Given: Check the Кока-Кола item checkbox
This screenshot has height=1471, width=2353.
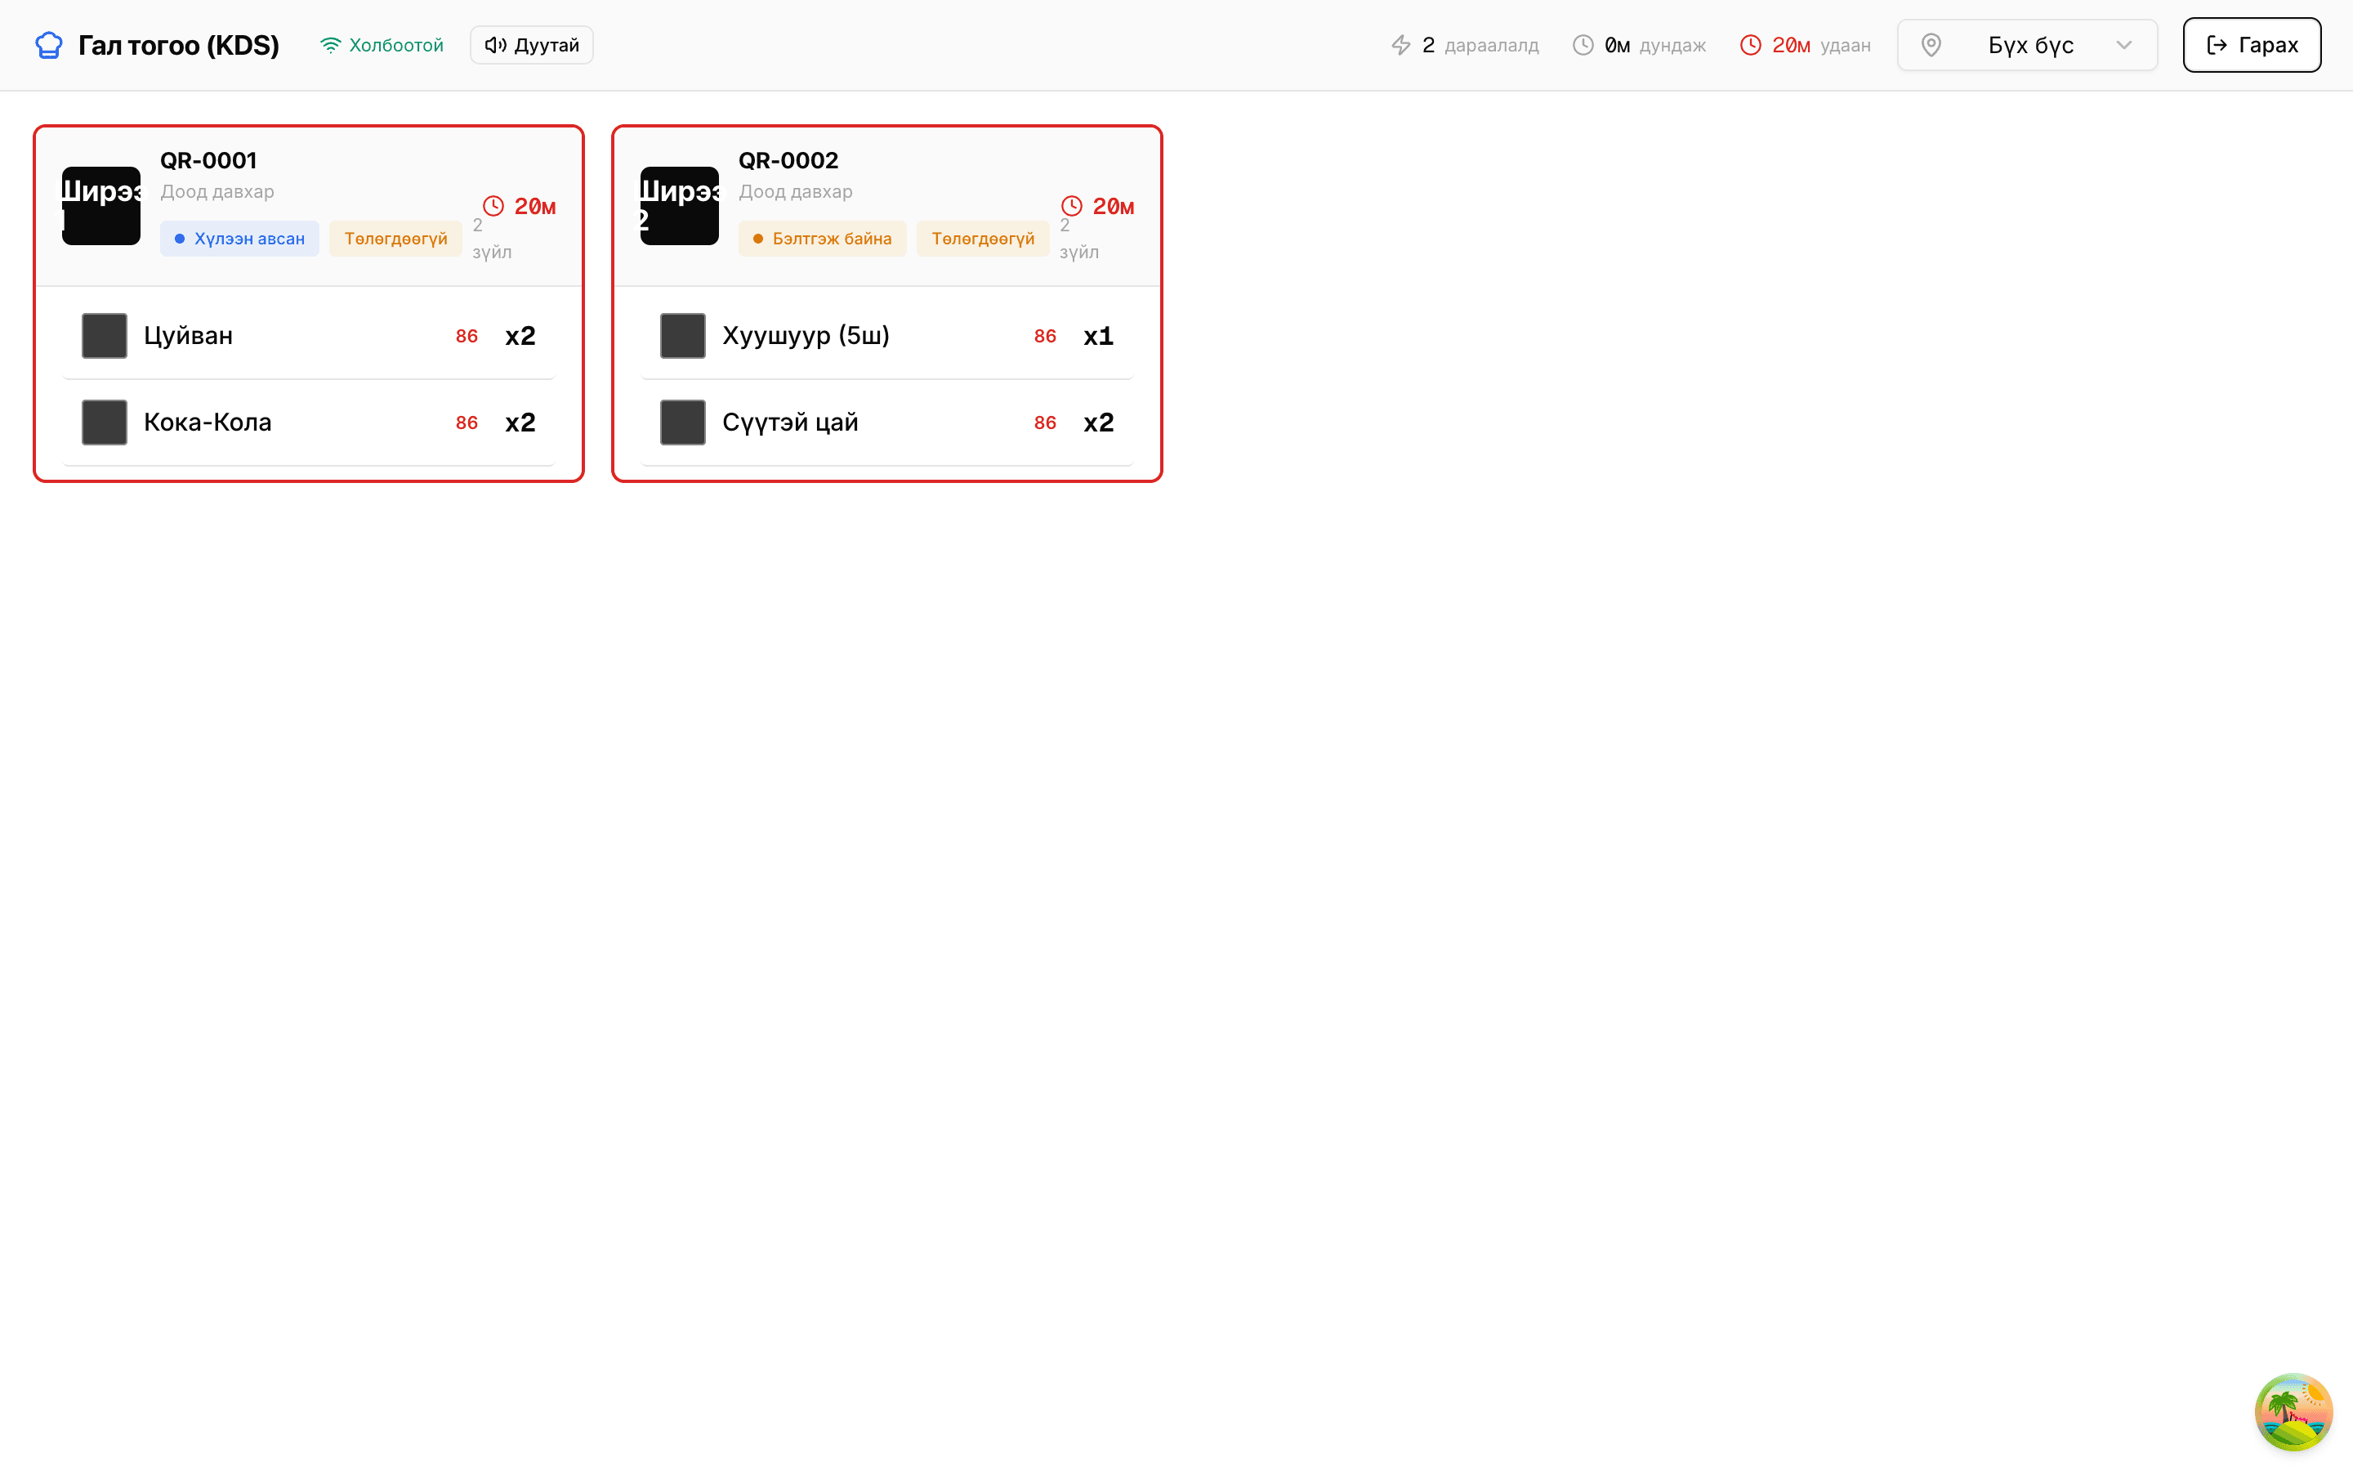Looking at the screenshot, I should [x=104, y=423].
